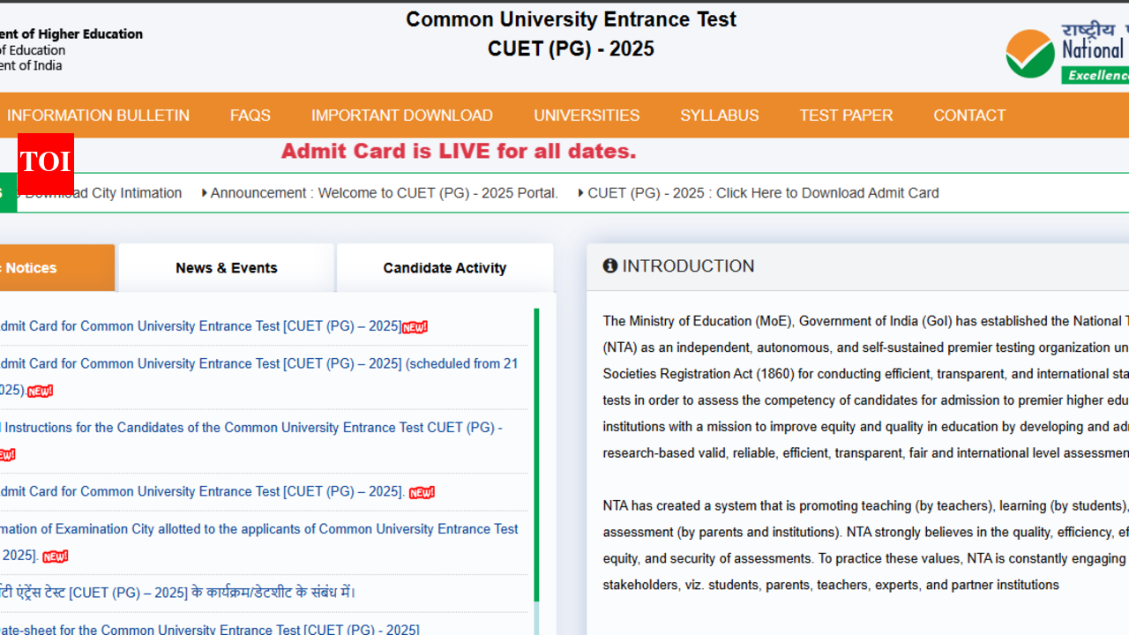Switch to the Candidate Activity tab
Screen dimensions: 1129x635
point(445,268)
